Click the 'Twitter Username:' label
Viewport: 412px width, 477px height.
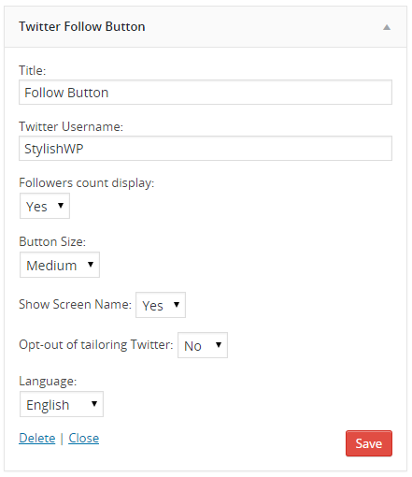(x=71, y=126)
